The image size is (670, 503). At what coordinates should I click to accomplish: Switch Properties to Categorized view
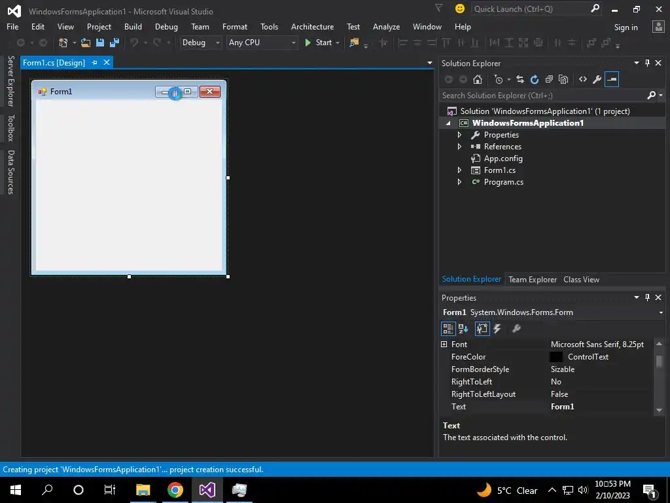tap(448, 329)
